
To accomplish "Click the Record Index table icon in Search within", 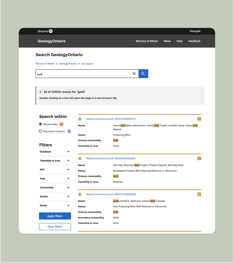I will [x=62, y=124].
